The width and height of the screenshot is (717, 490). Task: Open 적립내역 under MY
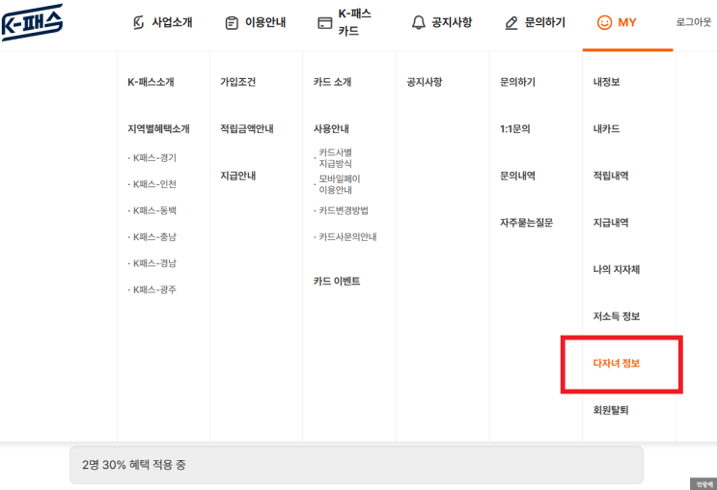pyautogui.click(x=611, y=176)
